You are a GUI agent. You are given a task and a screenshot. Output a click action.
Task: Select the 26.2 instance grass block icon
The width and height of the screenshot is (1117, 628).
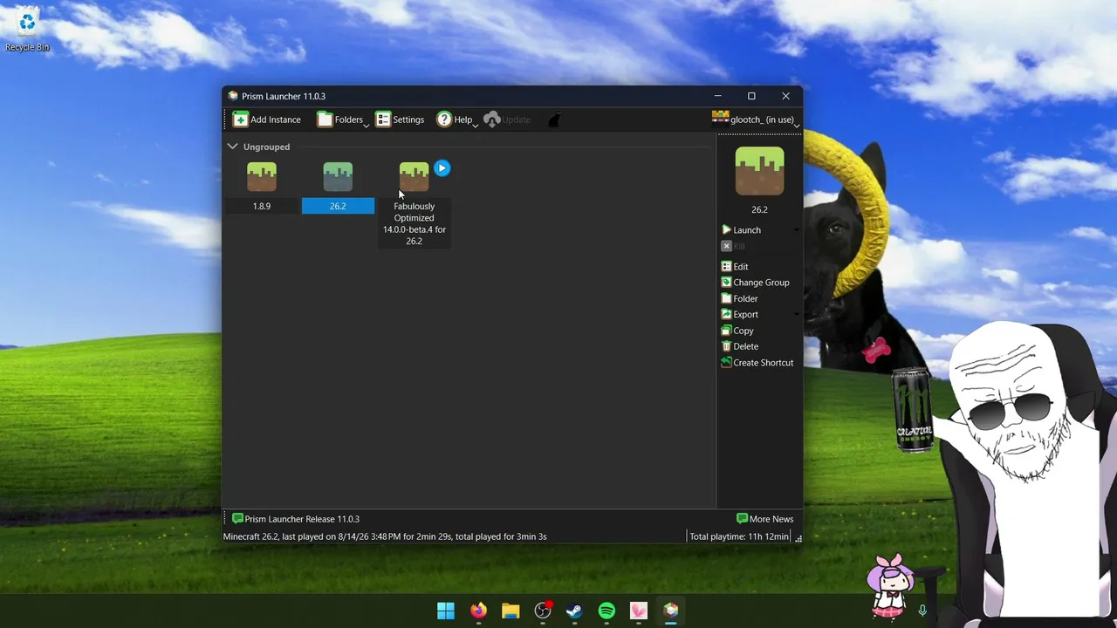point(338,177)
